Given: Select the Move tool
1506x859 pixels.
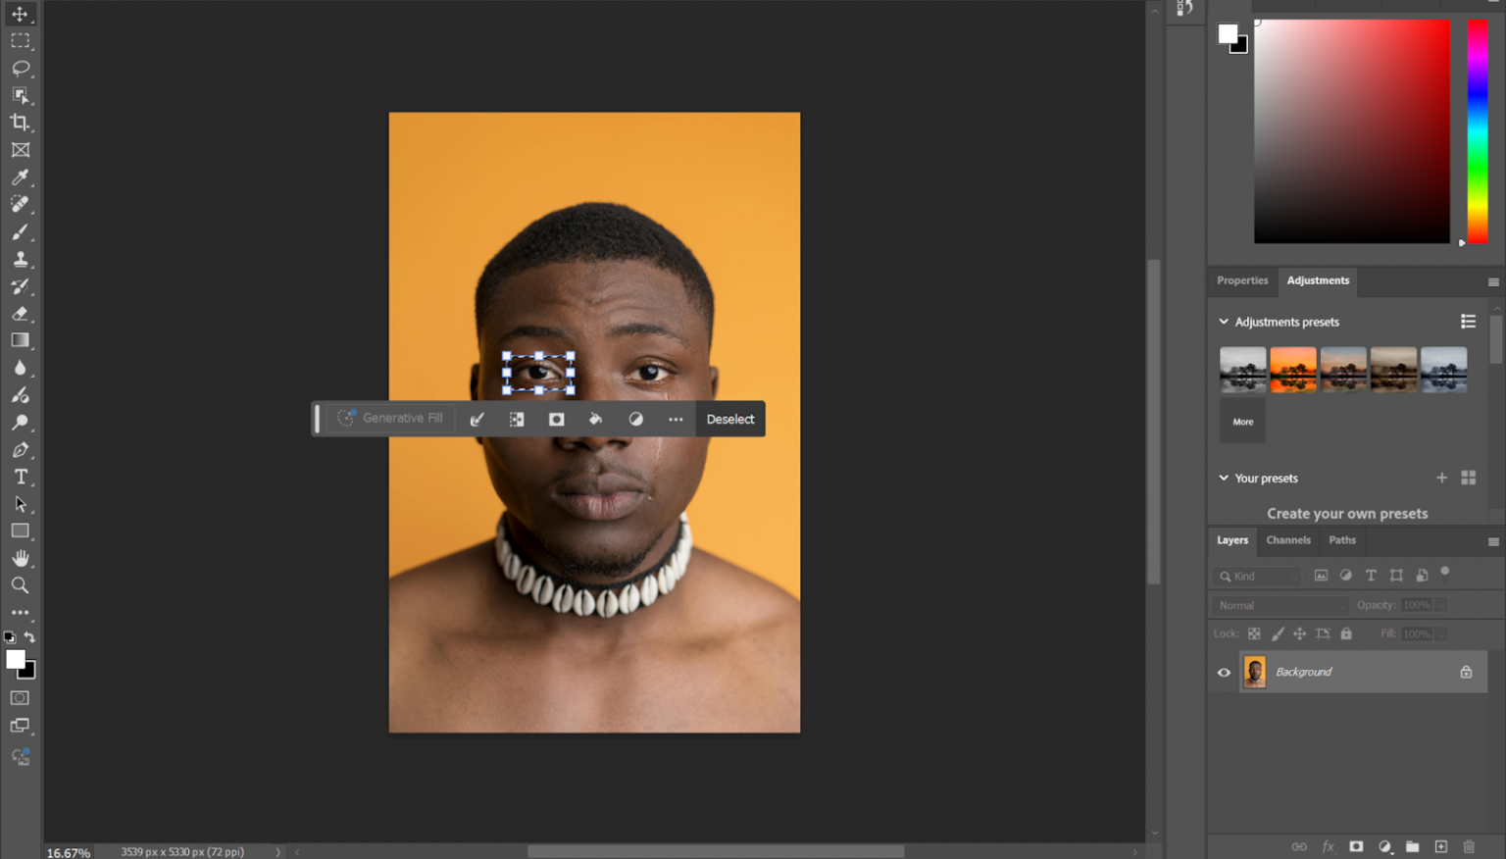Looking at the screenshot, I should click(20, 14).
